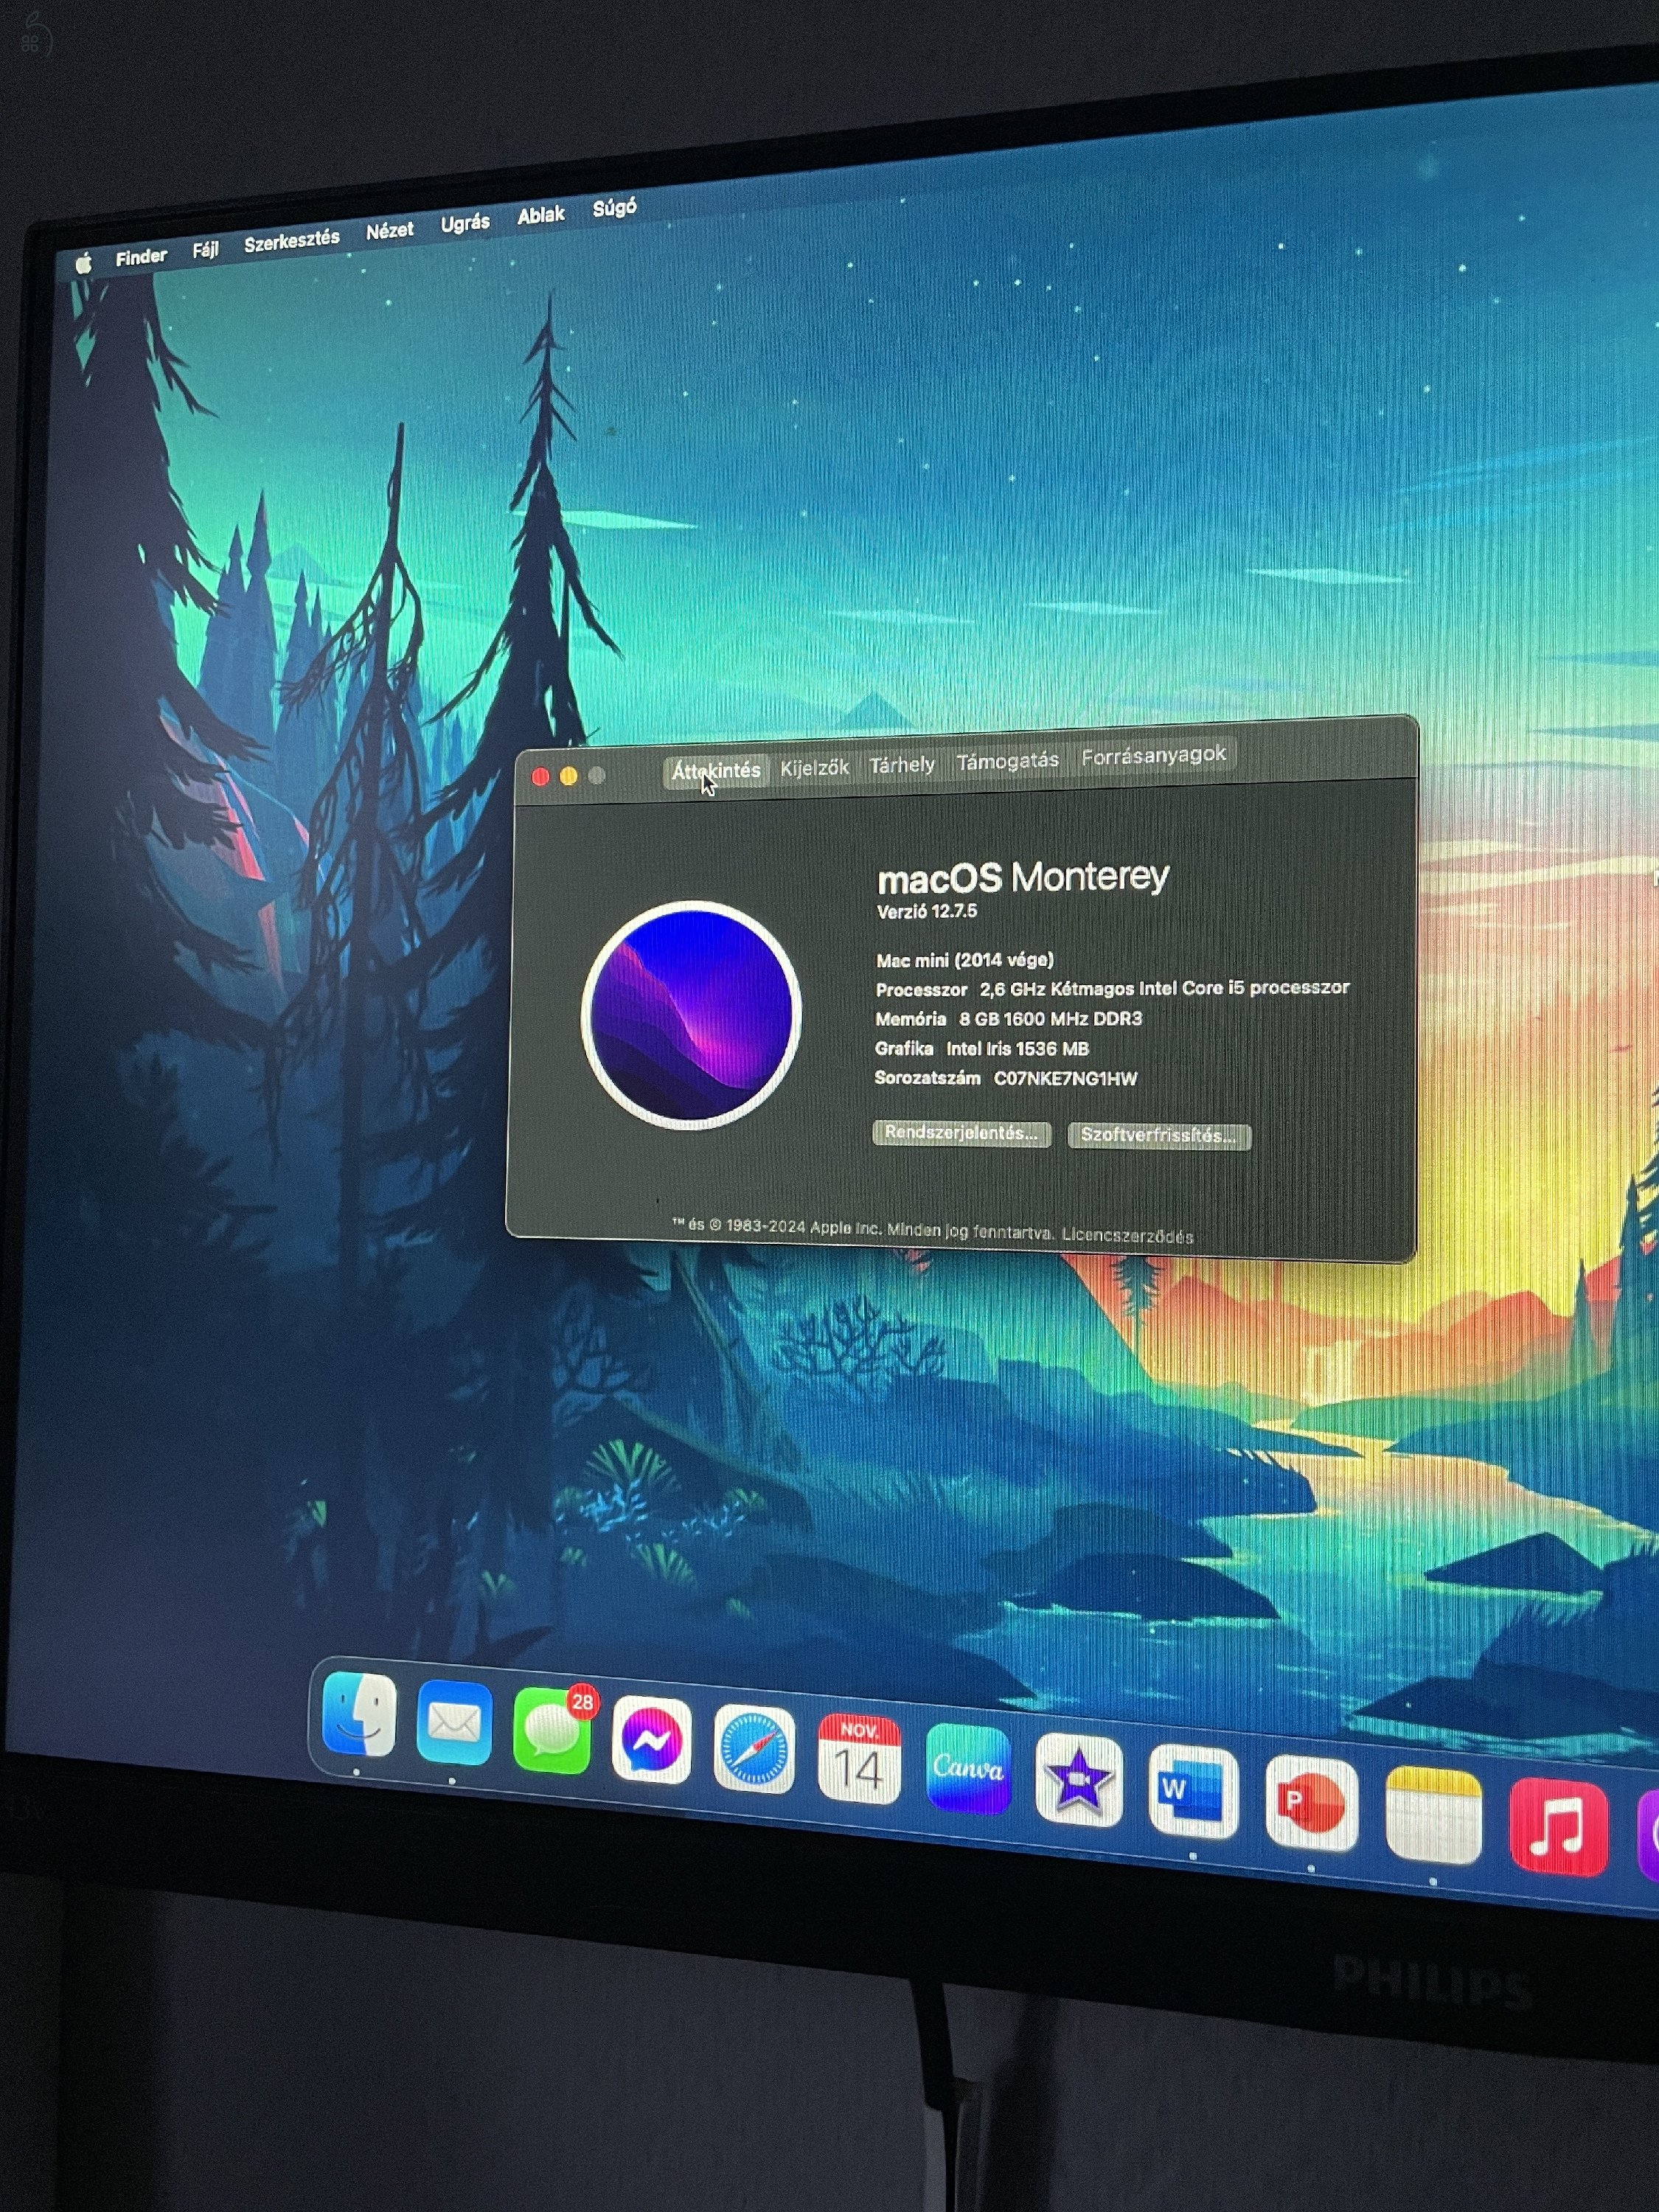1659x2212 pixels.
Task: Open the Licencszerződés link
Action: 1127,1236
